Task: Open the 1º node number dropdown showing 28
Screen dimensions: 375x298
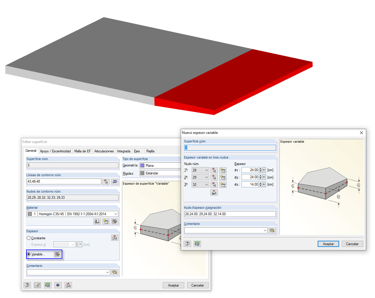Action: [200, 170]
